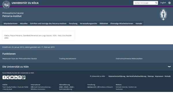Click the Erstellt am: 23. Januar 2012 text

pyautogui.click(x=28, y=47)
